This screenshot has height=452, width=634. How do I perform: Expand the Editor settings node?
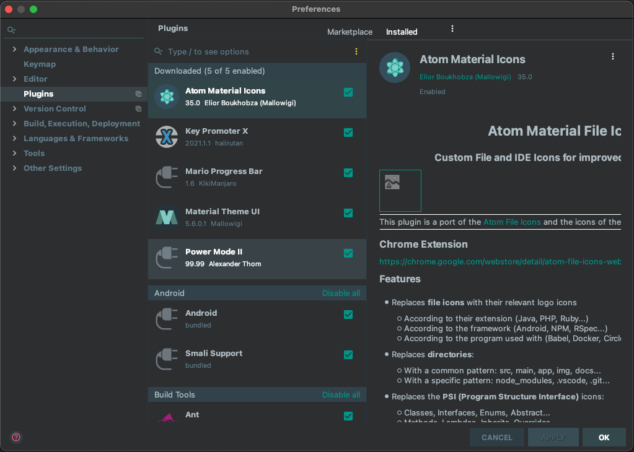pos(14,79)
